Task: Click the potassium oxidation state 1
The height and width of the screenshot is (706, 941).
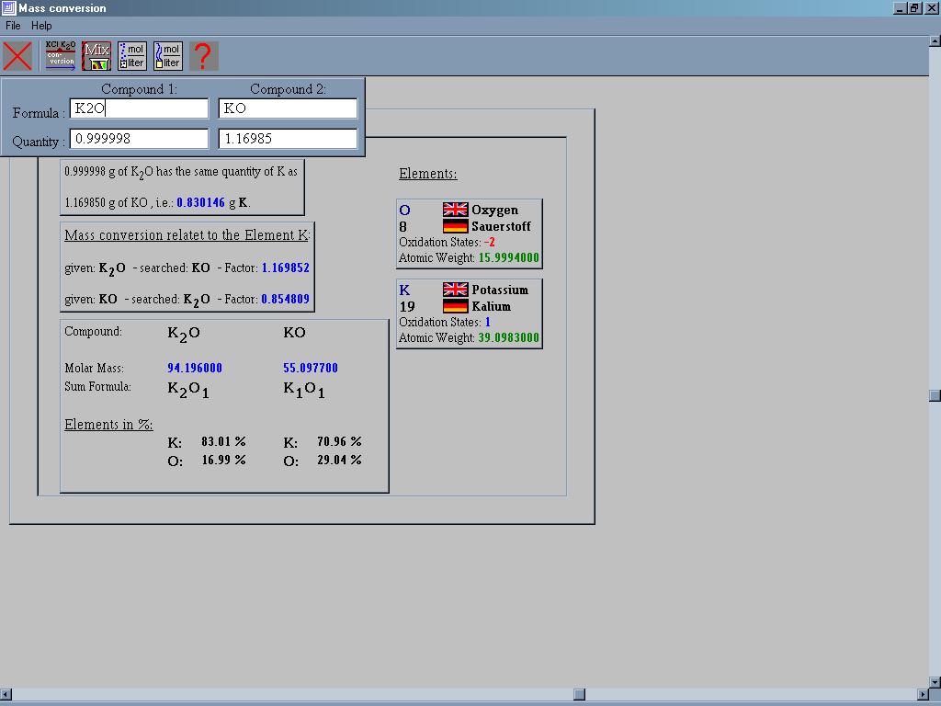Action: (x=488, y=323)
